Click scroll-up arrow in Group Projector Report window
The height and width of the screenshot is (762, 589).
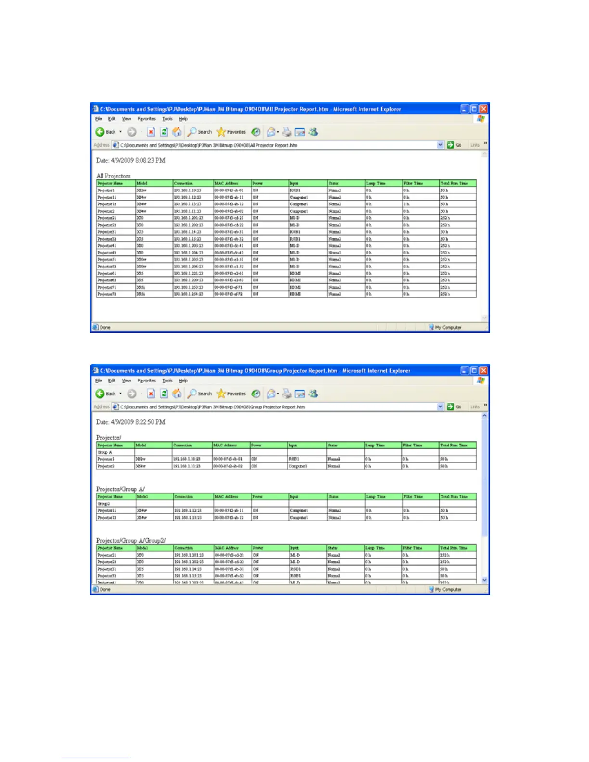click(x=485, y=416)
